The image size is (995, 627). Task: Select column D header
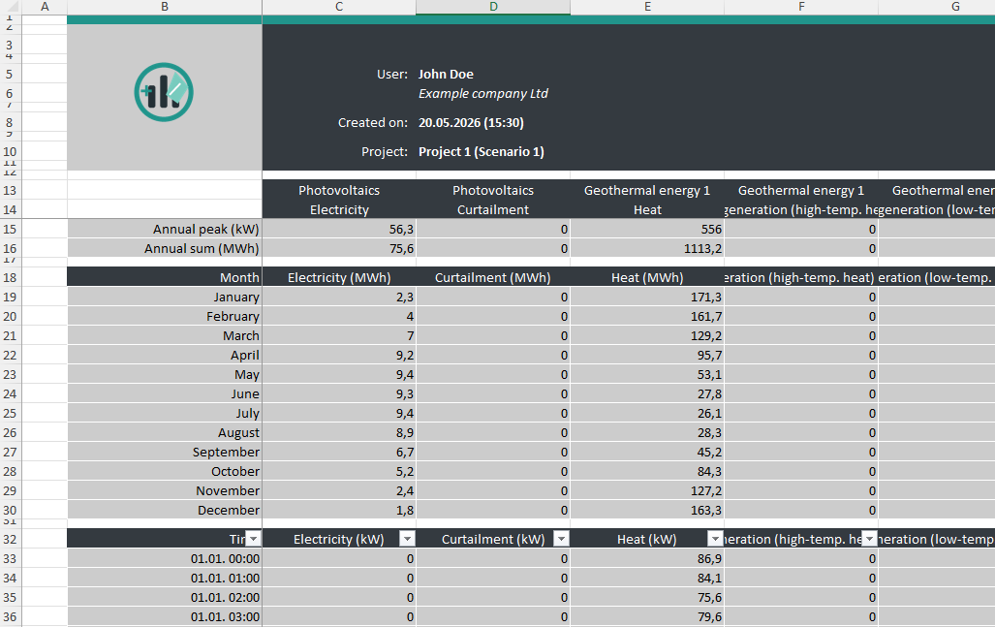click(493, 7)
